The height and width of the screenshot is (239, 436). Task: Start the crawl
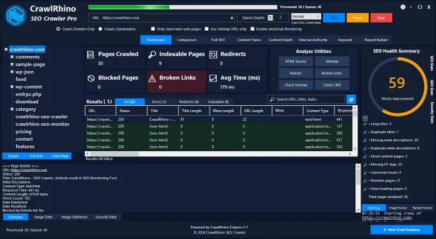333,18
